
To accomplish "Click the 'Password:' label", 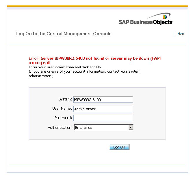I will pyautogui.click(x=63, y=118).
